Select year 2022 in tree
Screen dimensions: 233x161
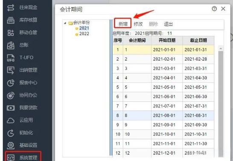click(84, 34)
